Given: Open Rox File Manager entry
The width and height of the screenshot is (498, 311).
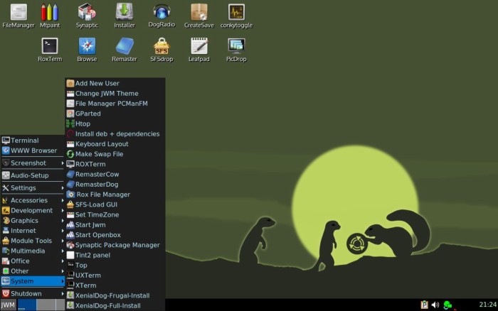Looking at the screenshot, I should click(115, 195).
